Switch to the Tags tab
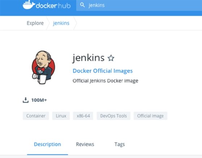202x158 pixels. 120,144
